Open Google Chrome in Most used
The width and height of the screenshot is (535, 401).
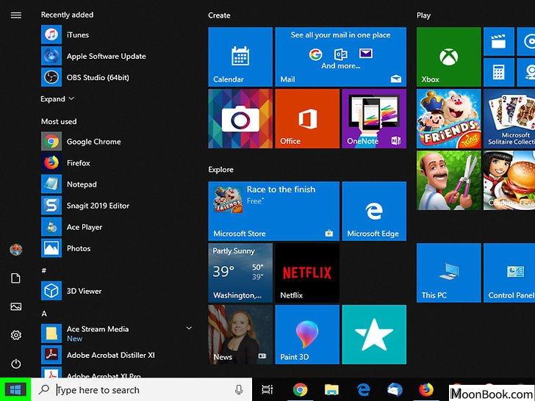click(116, 142)
